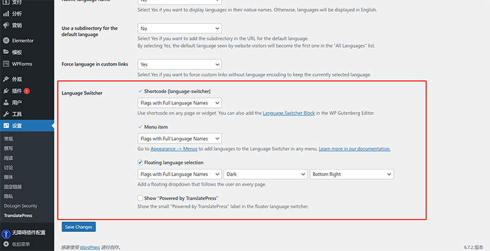490x251 pixels.
Task: Click the 外观 appearance brush icon
Action: pos(6,79)
